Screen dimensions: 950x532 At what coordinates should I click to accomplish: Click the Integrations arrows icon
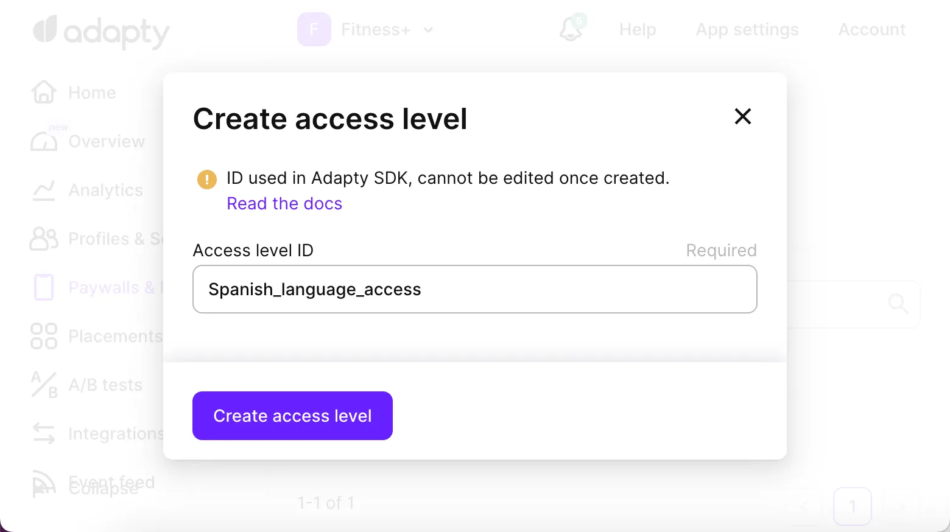[44, 433]
